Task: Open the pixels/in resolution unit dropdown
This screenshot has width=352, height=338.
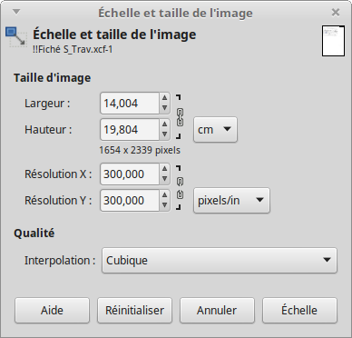Action: 231,200
